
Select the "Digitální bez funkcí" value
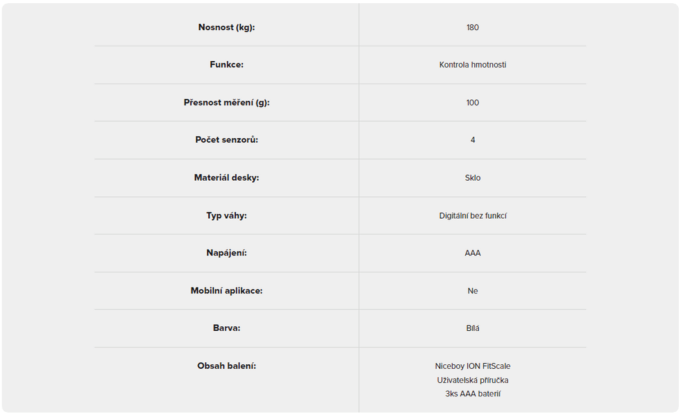pyautogui.click(x=473, y=216)
